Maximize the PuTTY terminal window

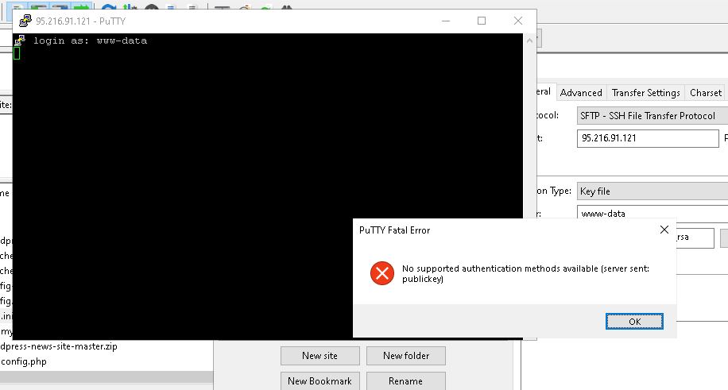click(x=481, y=21)
